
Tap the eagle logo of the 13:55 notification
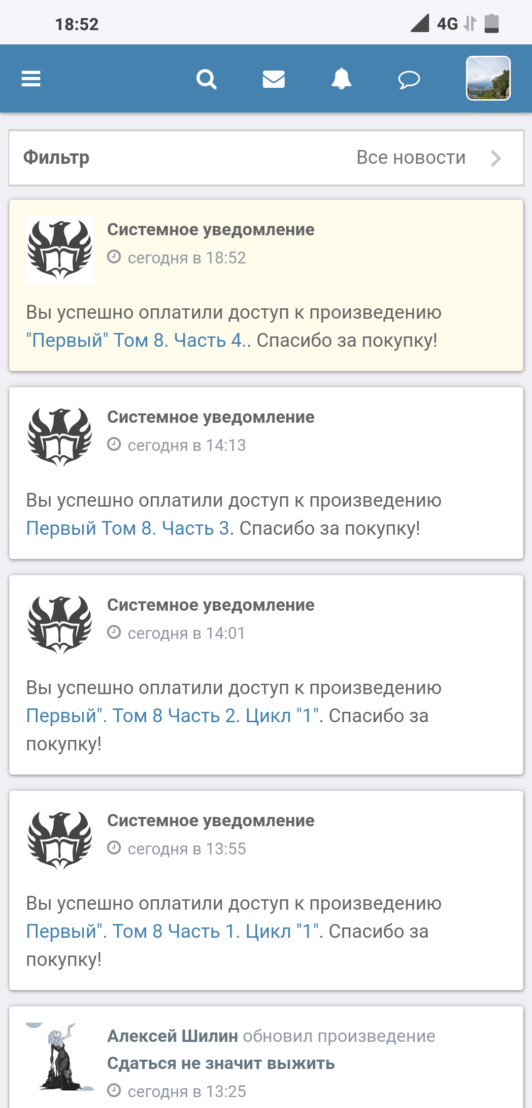pos(60,841)
